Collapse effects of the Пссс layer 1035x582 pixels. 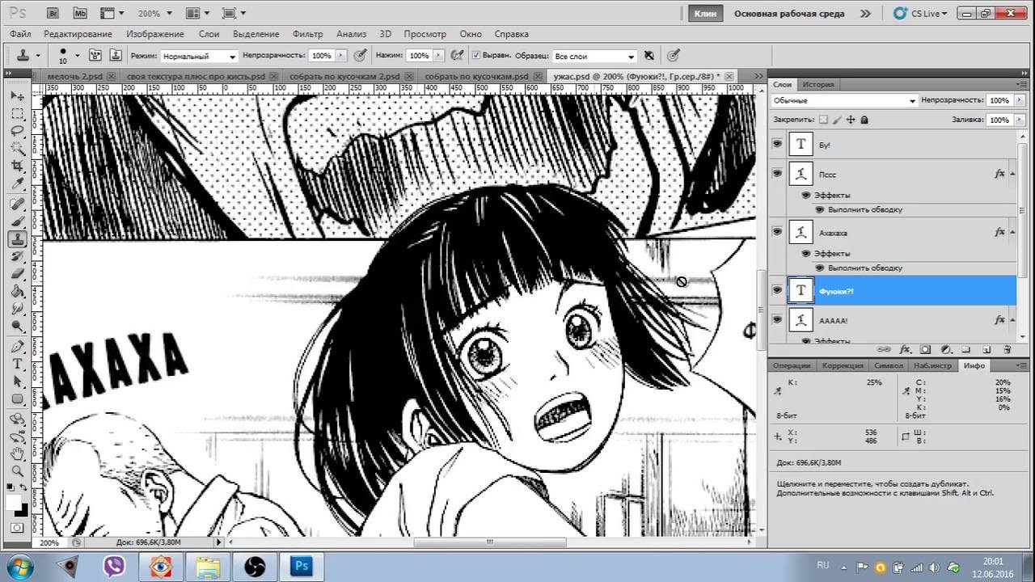(x=1012, y=174)
